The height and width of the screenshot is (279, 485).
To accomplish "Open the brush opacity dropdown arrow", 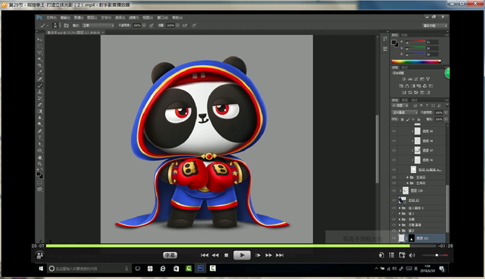I will point(143,26).
